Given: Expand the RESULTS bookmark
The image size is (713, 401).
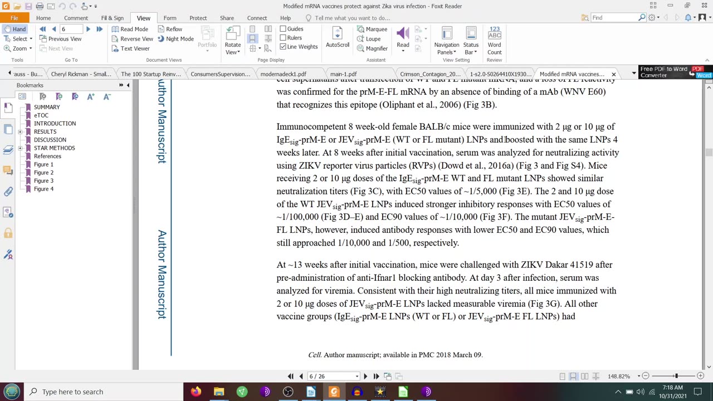Looking at the screenshot, I should [20, 132].
